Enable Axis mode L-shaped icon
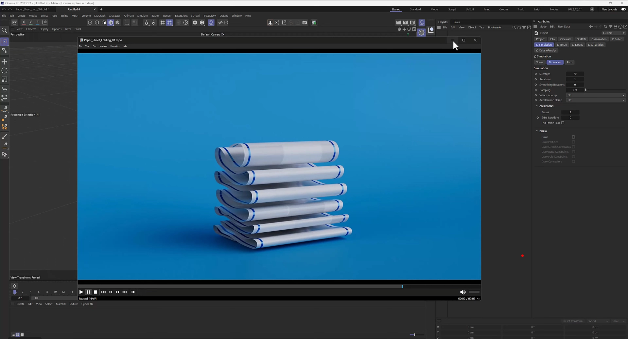Viewport: 628px width, 339px height. tap(127, 23)
